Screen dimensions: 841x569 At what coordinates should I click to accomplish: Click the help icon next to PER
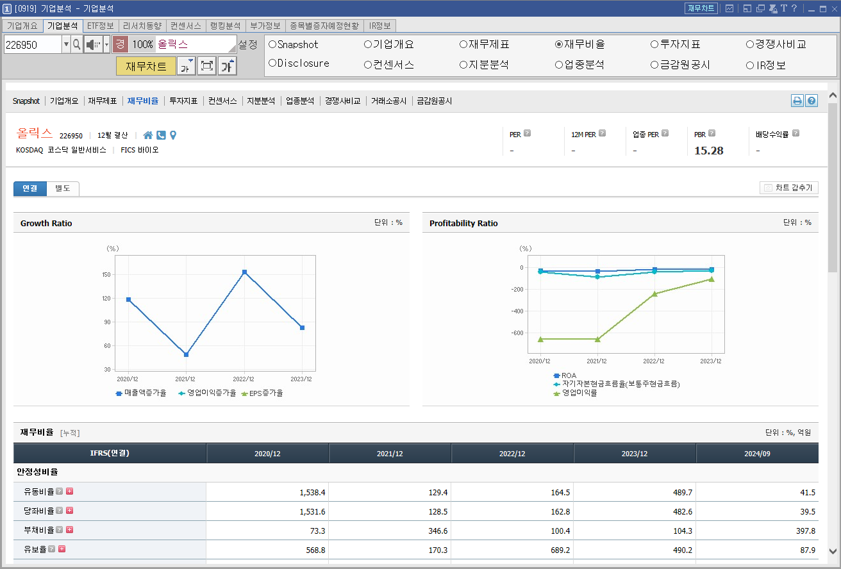coord(528,134)
